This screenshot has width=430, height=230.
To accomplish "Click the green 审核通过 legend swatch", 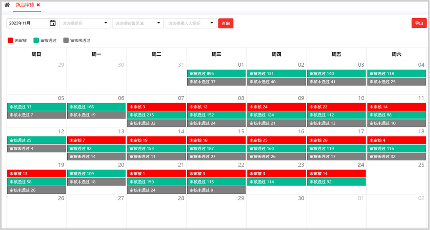I will (36, 40).
